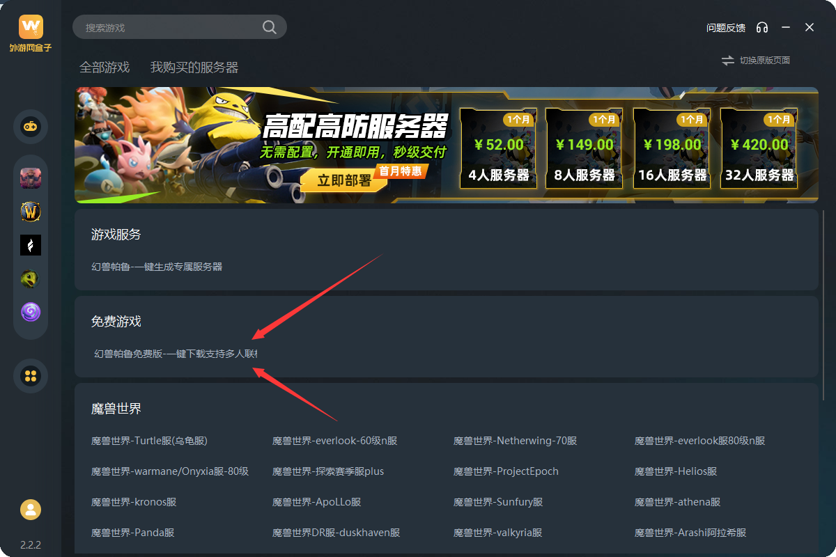This screenshot has height=557, width=836.
Task: Open 魔兽世界-Turtle服(乌龟服) link
Action: click(149, 441)
